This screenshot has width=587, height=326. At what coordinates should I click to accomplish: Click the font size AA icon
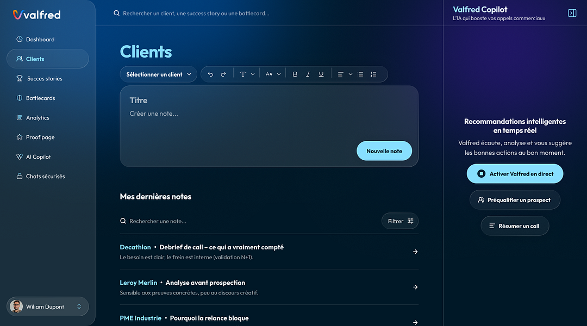click(x=269, y=74)
